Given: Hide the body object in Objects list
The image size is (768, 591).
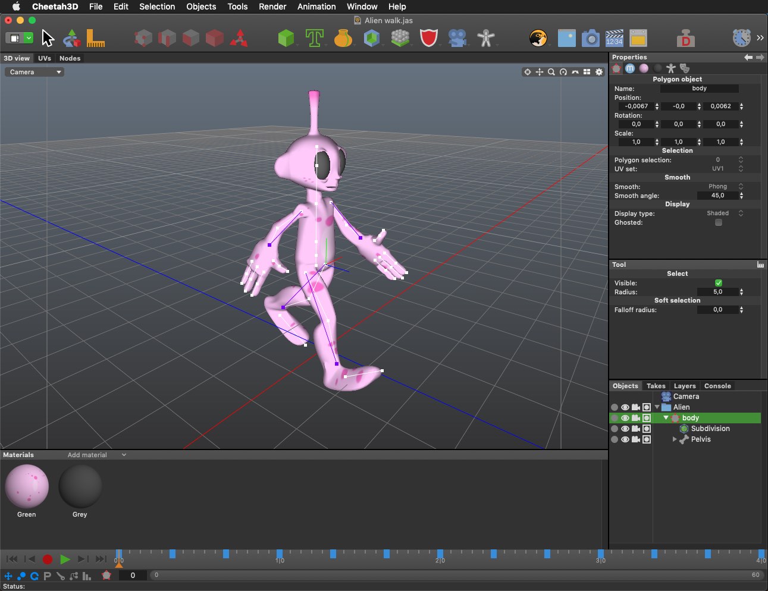Looking at the screenshot, I should coord(625,417).
